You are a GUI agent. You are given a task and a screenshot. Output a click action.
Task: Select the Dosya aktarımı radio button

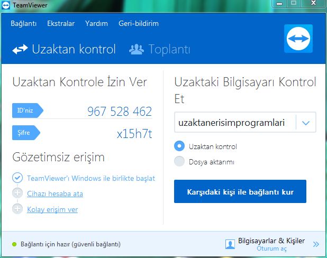[179, 161]
